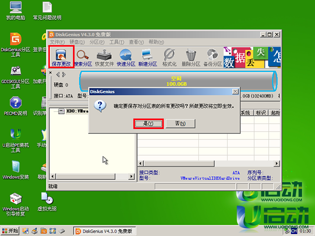Click the CH input language indicator
Screen dimensions: 315x236
294,231
